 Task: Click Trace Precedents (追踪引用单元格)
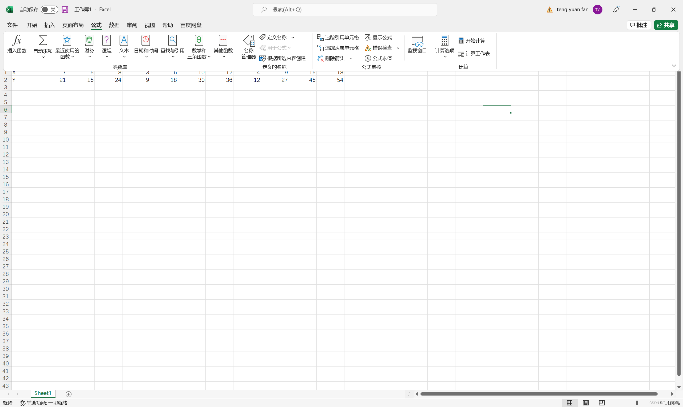[338, 37]
